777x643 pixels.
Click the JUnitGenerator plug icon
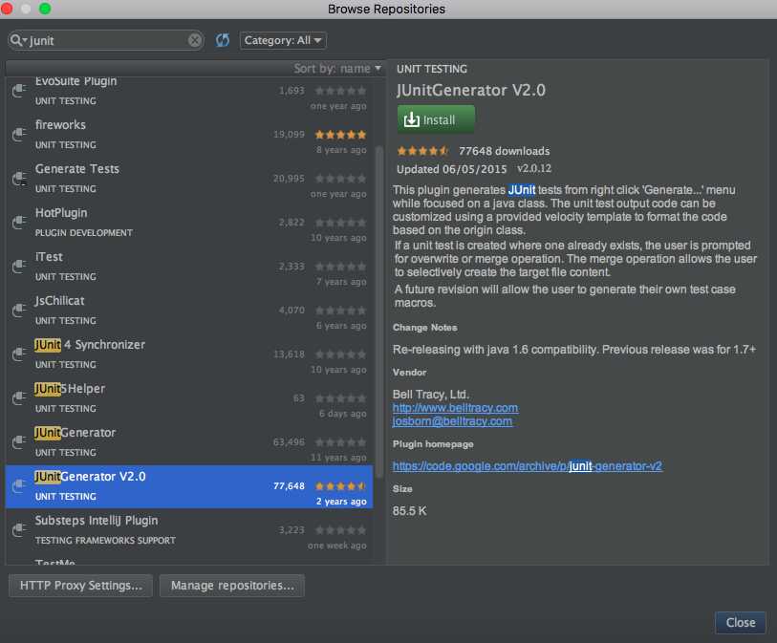click(19, 441)
